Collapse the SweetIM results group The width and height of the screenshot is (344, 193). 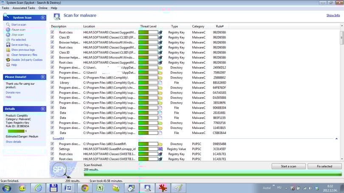tap(336, 139)
